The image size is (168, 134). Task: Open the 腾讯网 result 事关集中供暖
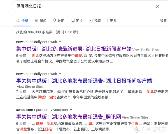tap(69, 117)
